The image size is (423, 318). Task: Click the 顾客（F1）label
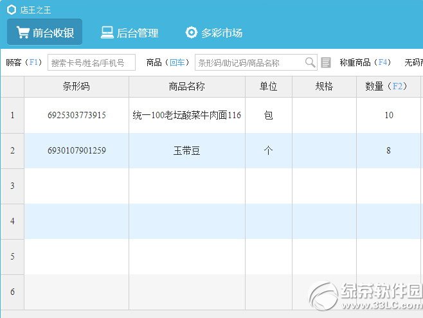point(24,62)
